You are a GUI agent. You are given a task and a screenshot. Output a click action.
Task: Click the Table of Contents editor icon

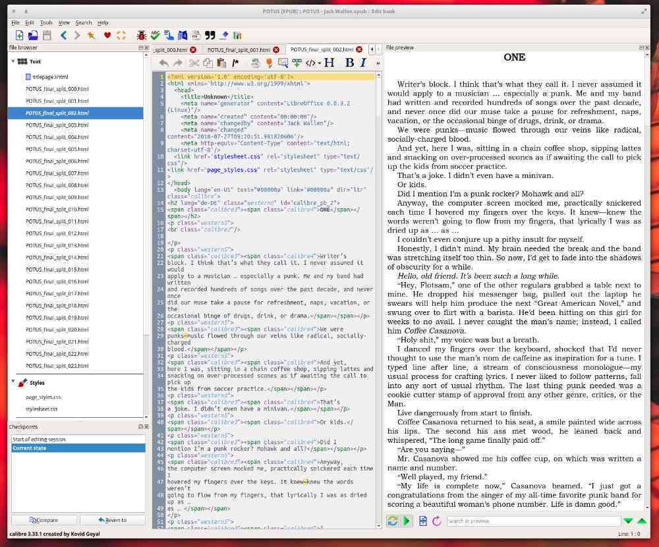click(x=169, y=36)
